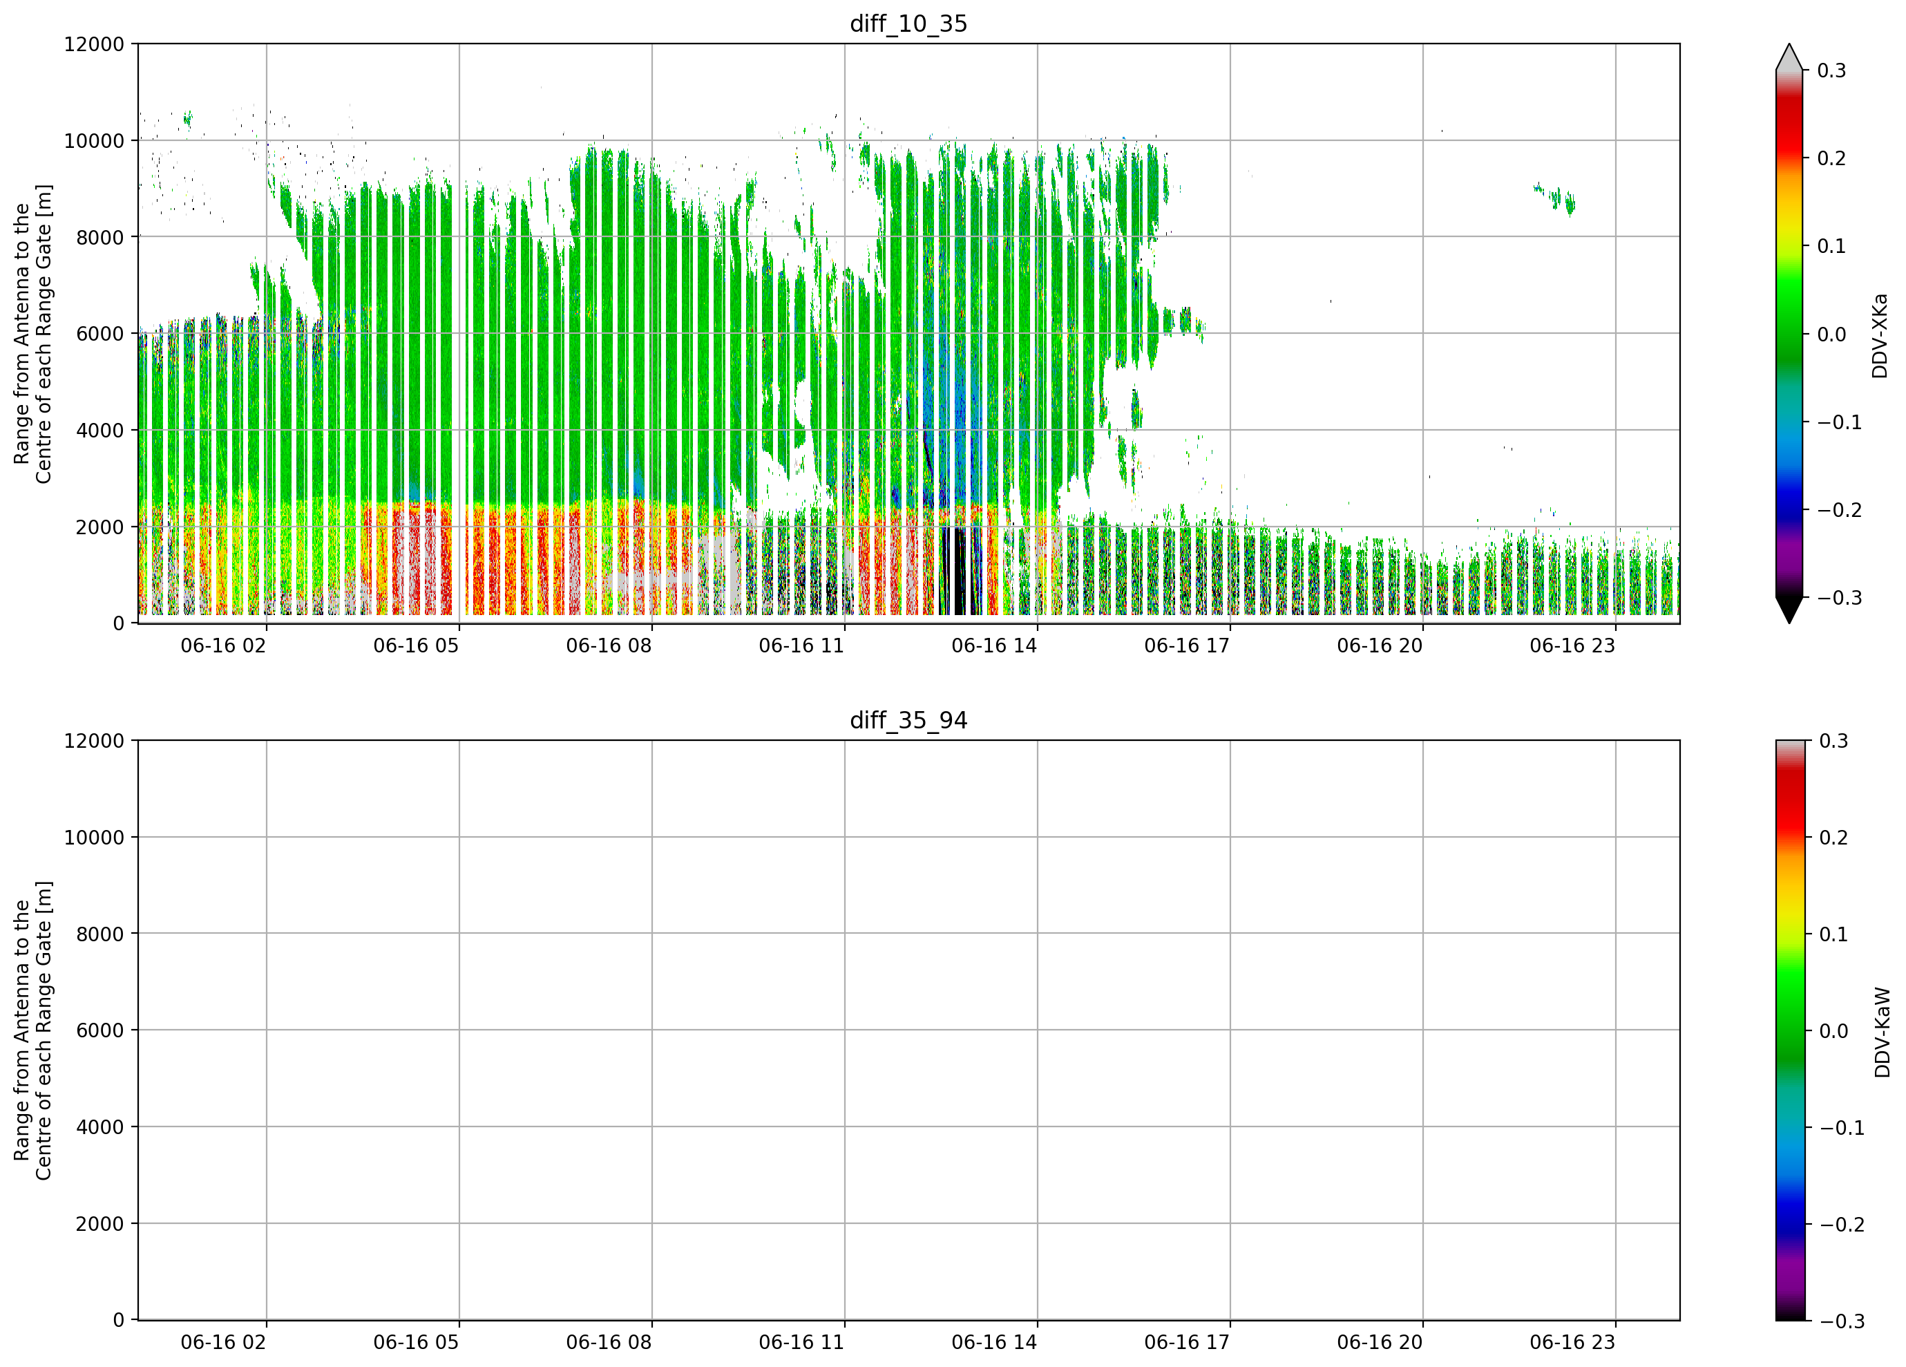Click the −0.3 tick on DDV-XKa colorbar
This screenshot has height=1367, width=1906.
point(1840,598)
